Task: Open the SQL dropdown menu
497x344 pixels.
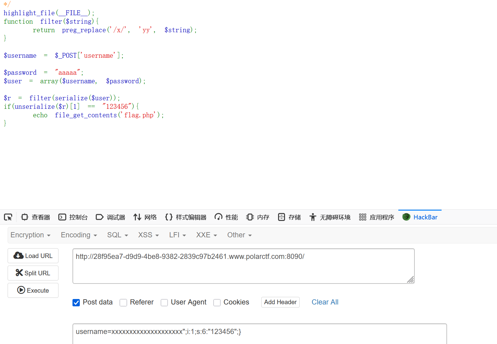Action: [x=118, y=235]
